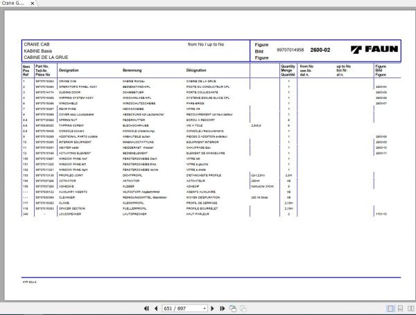Go to the first page of the document
Viewport: 416px width, 315px height.
pyautogui.click(x=146, y=308)
